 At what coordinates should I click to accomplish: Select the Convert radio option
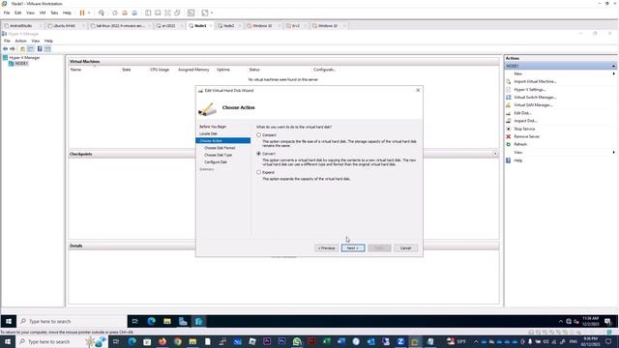coord(258,154)
